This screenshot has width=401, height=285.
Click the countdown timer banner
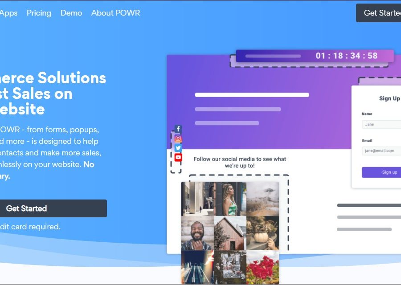click(315, 56)
